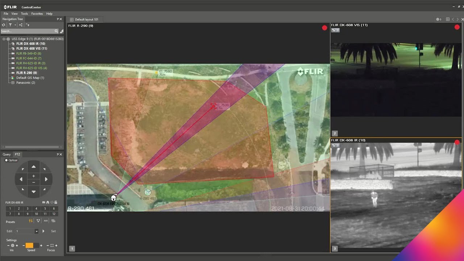Viewport: 464px width, 261px height.
Task: Pan camera left with PTZ left arrow
Action: point(21,179)
